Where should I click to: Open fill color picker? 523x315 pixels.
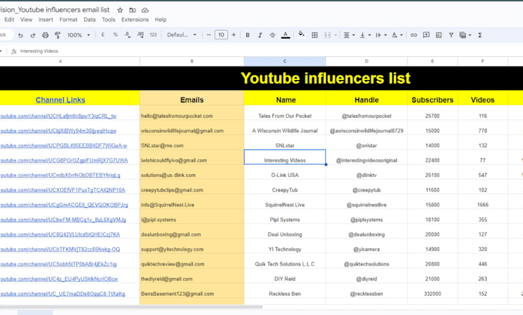click(x=301, y=35)
